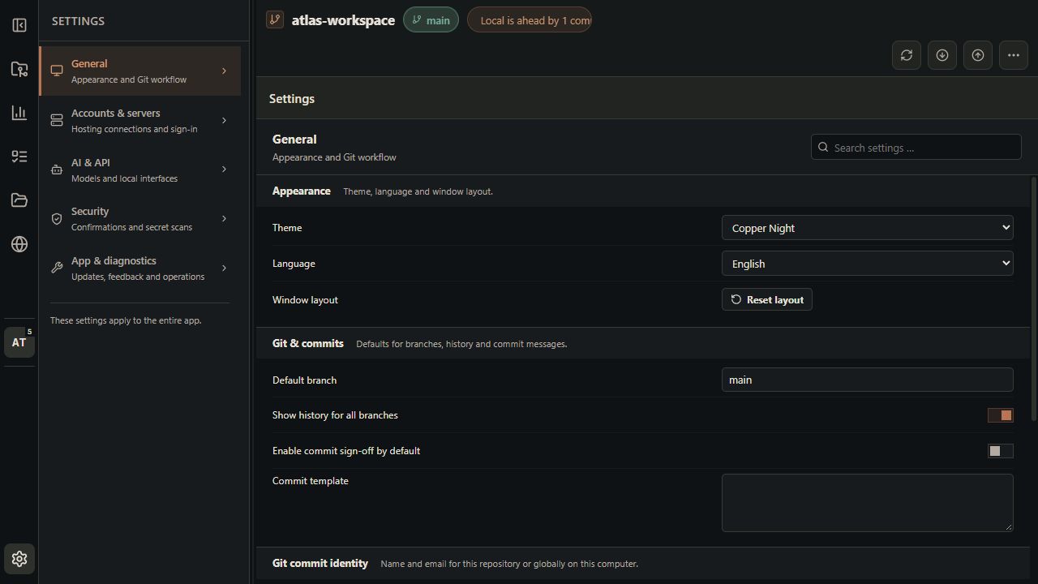Click the Default branch text field
The image size is (1038, 584).
[868, 380]
